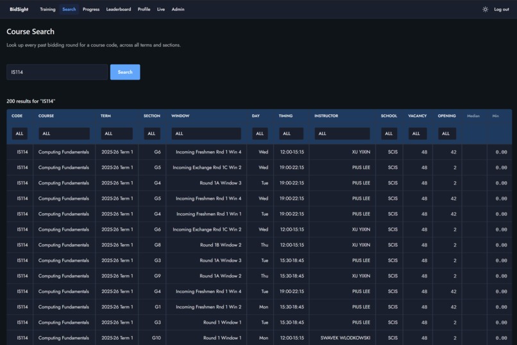Open the COURSE column ALL filter
Screen dimensions: 517x345
pyautogui.click(x=64, y=134)
